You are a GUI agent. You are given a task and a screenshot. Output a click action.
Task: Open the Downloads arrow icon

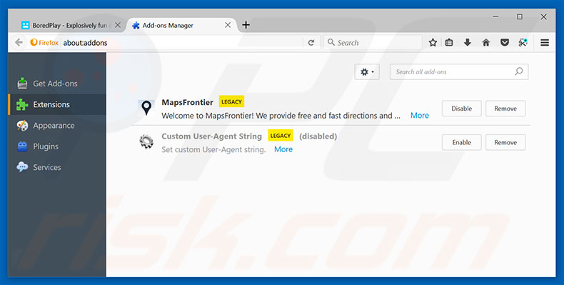click(467, 42)
